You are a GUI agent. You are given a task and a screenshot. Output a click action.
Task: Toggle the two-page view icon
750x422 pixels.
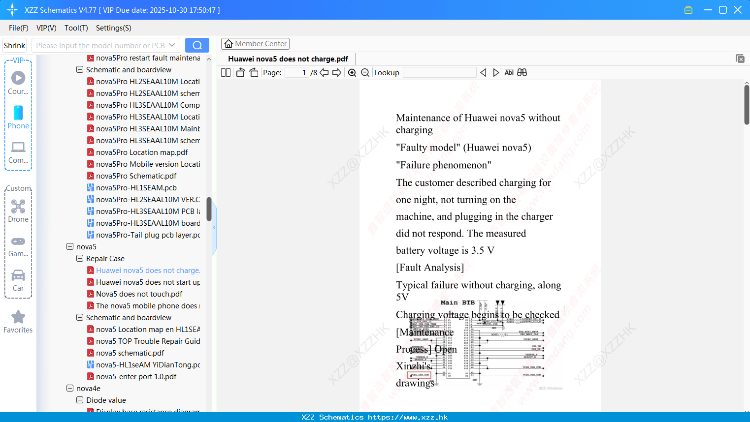tap(226, 73)
